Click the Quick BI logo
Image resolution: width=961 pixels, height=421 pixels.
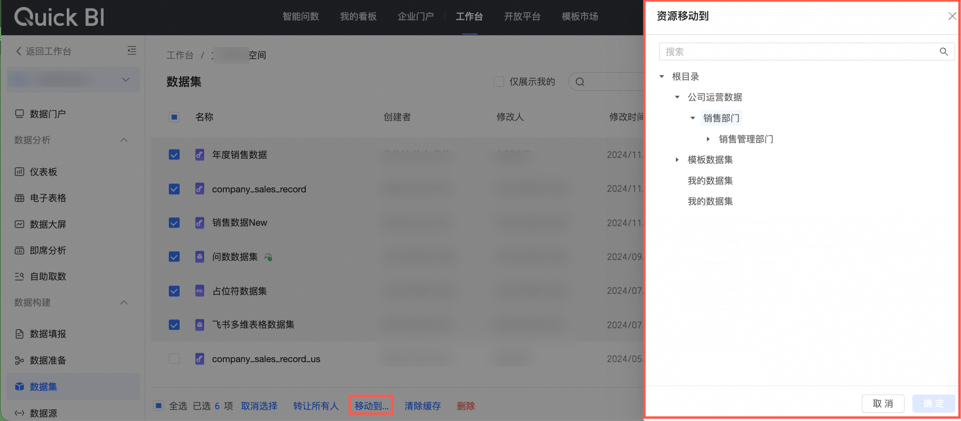[59, 17]
